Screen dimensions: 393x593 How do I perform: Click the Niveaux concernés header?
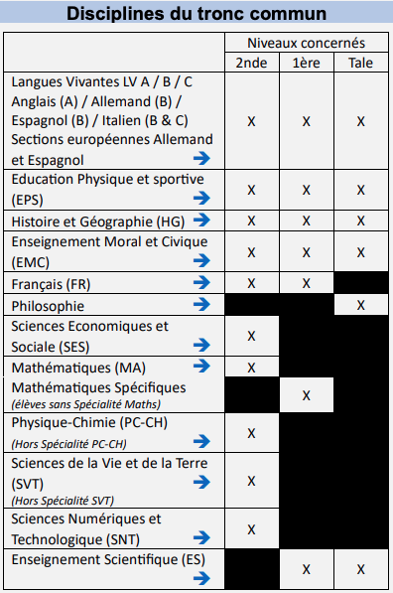(307, 43)
